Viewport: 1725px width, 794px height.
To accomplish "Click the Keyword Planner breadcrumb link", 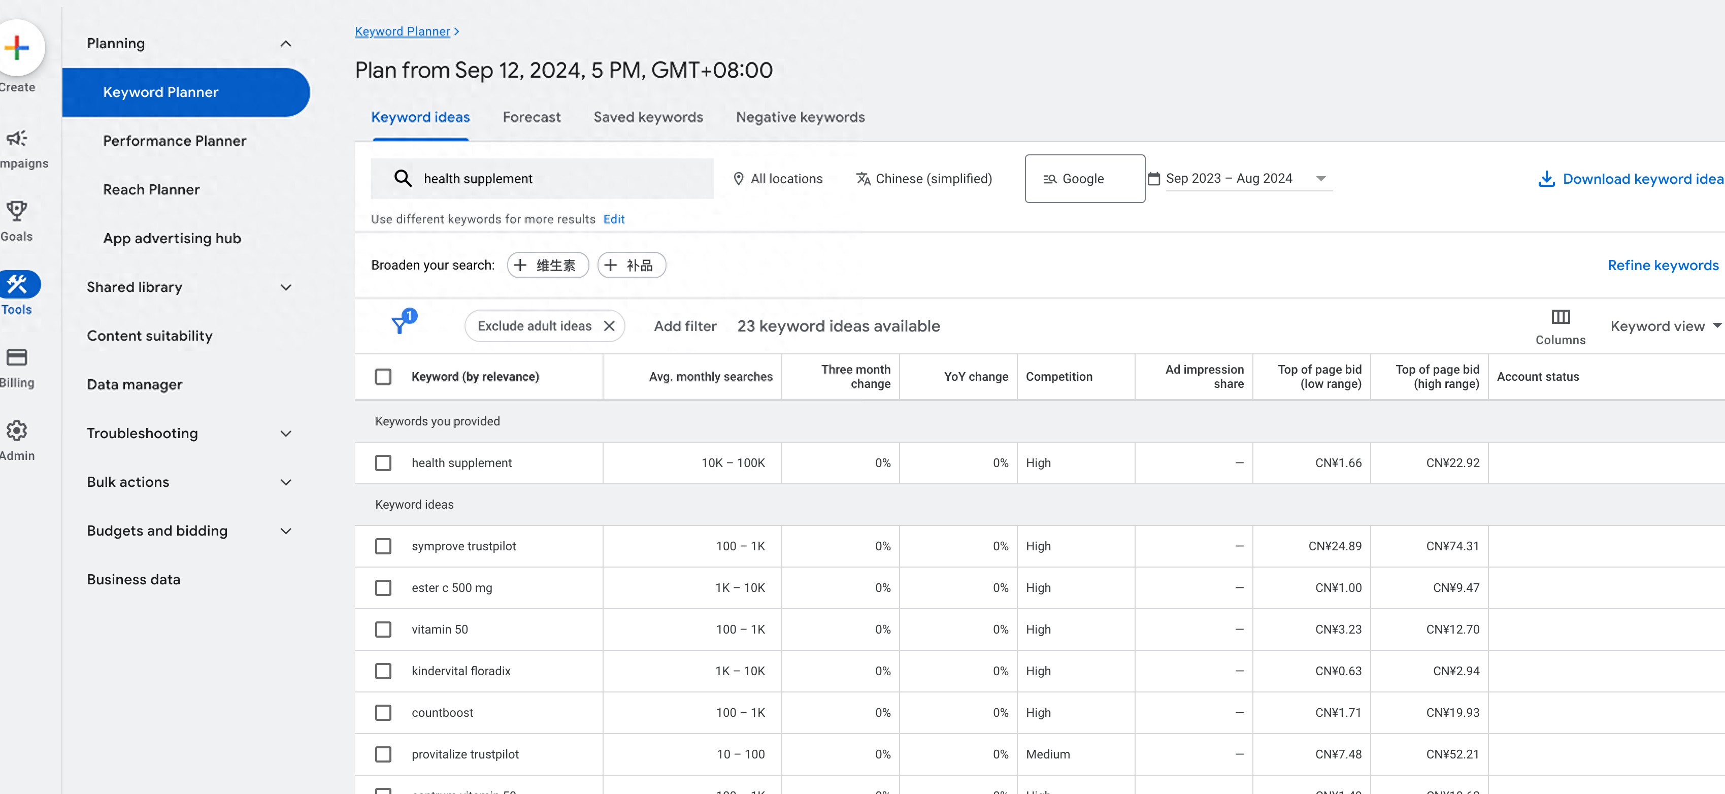I will (x=403, y=31).
